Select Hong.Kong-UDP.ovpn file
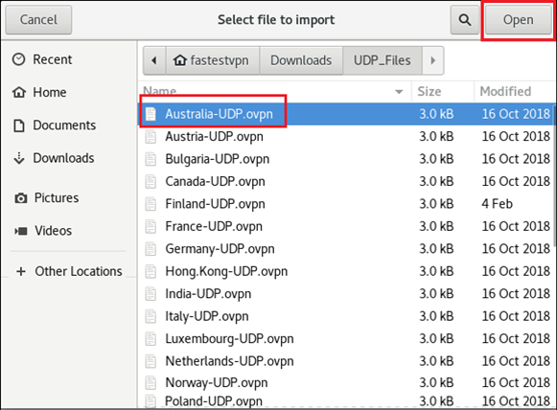Screen dimensions: 557x410 pyautogui.click(x=346, y=271)
